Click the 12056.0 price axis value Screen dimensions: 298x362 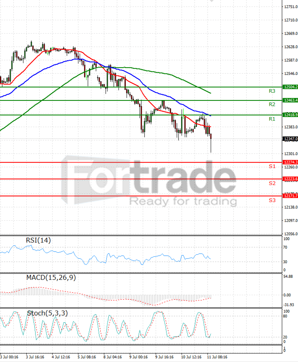click(x=291, y=234)
